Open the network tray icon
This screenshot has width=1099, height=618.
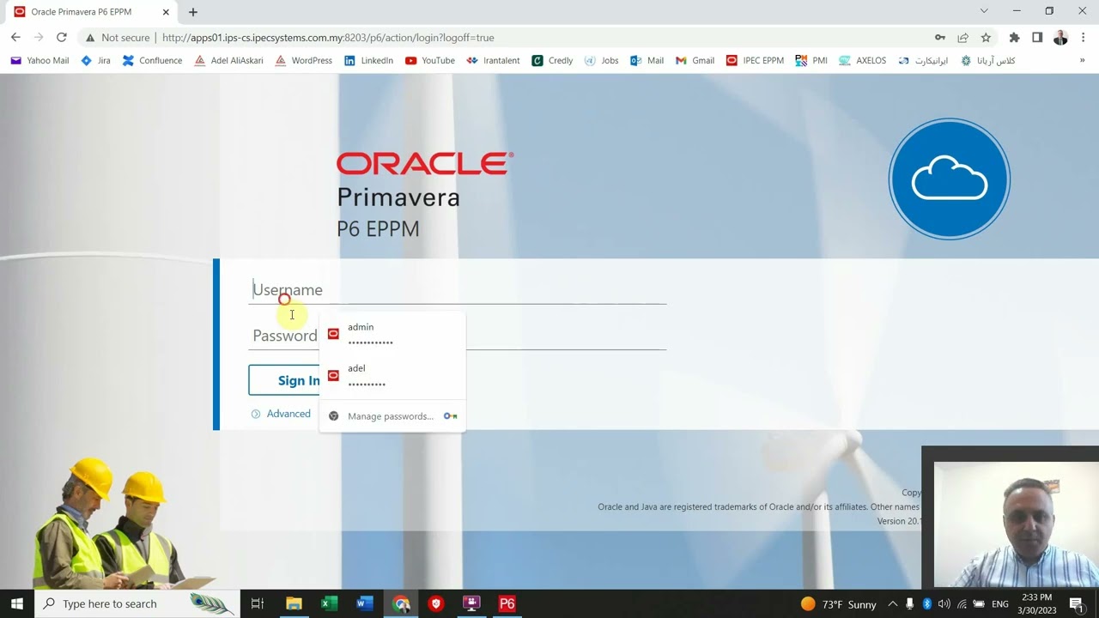(962, 604)
